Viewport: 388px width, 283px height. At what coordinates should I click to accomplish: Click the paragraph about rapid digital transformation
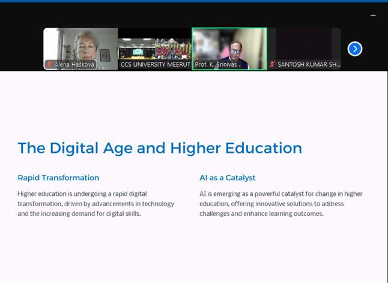(96, 204)
